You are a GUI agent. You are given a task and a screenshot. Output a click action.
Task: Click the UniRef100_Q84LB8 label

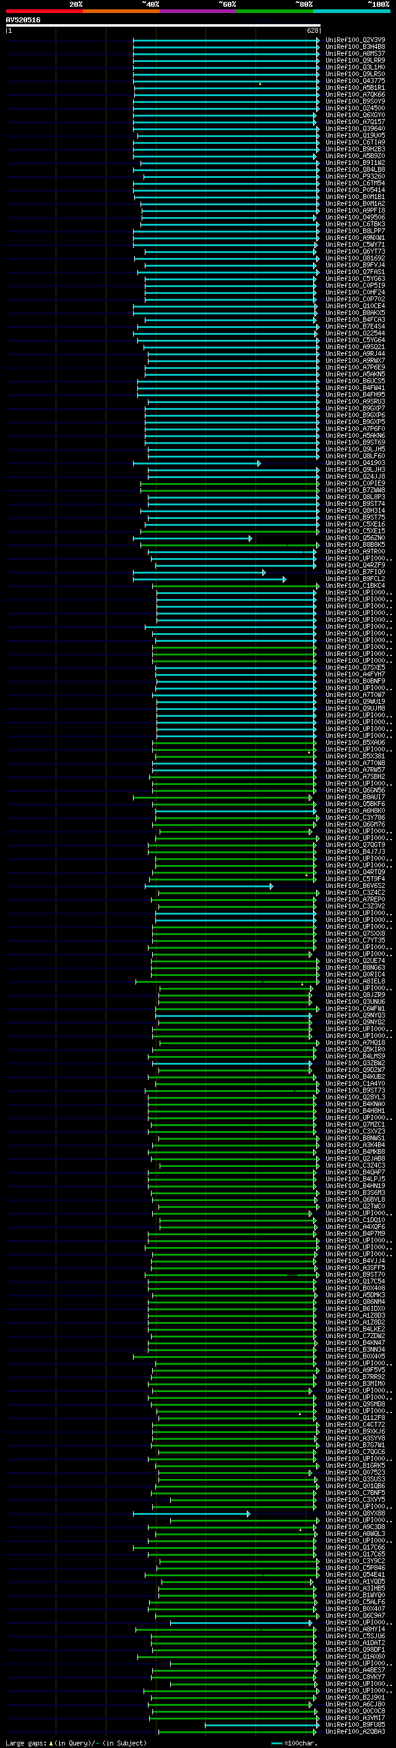(x=355, y=170)
